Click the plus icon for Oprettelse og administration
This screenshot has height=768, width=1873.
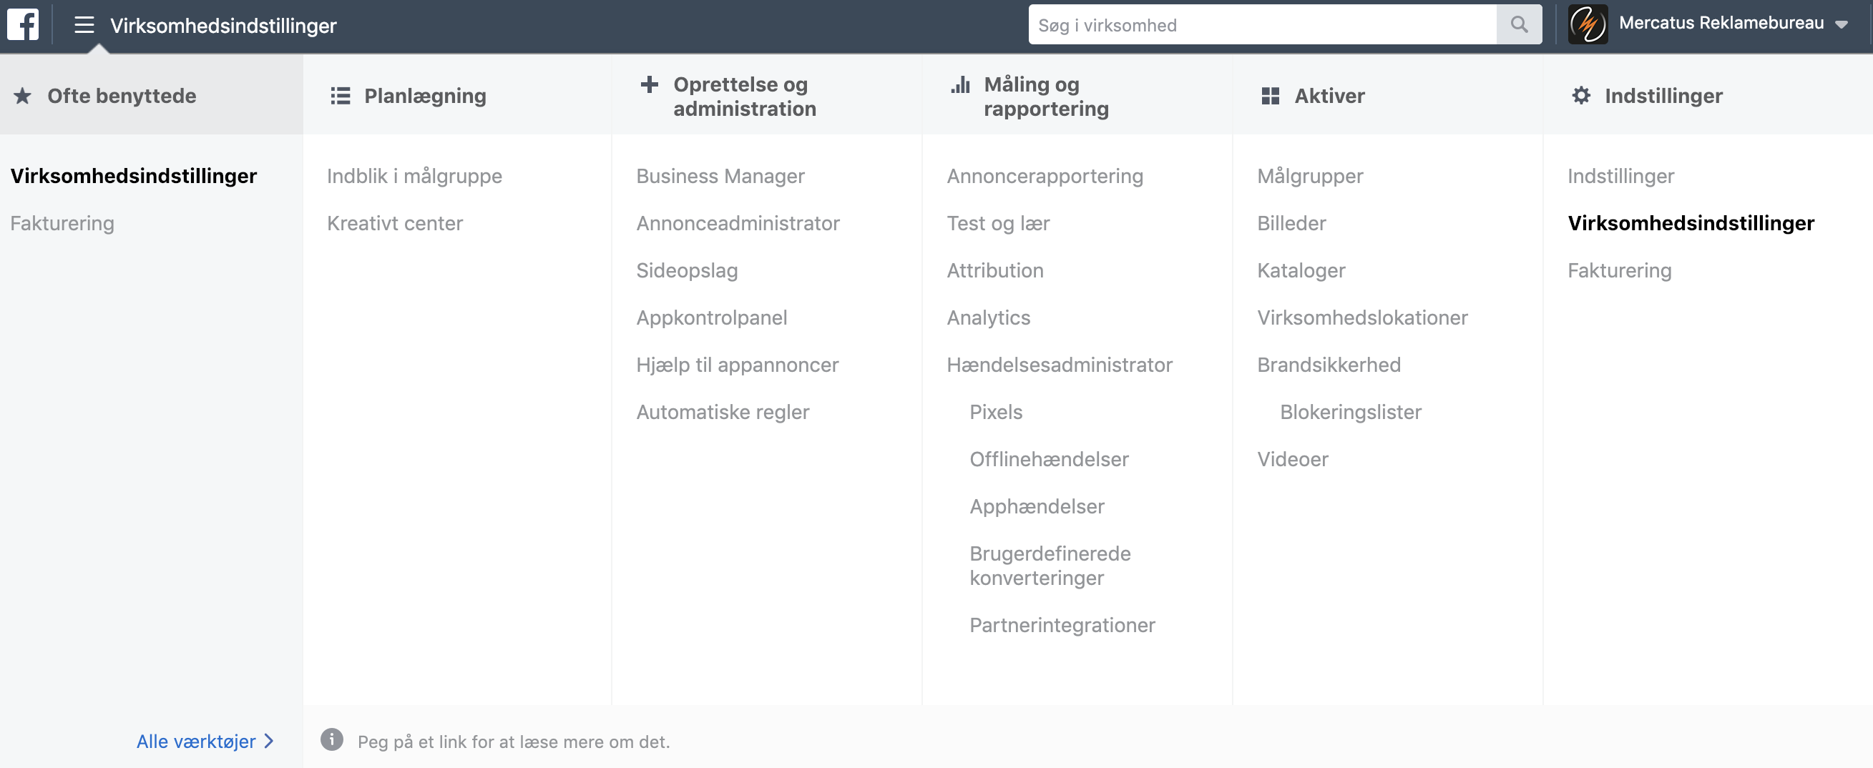click(648, 84)
